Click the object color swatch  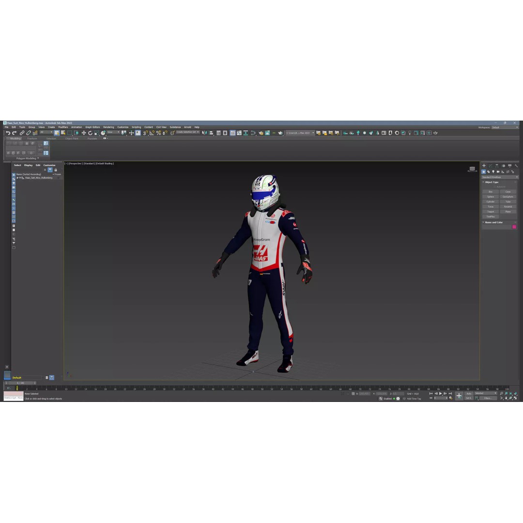[514, 227]
